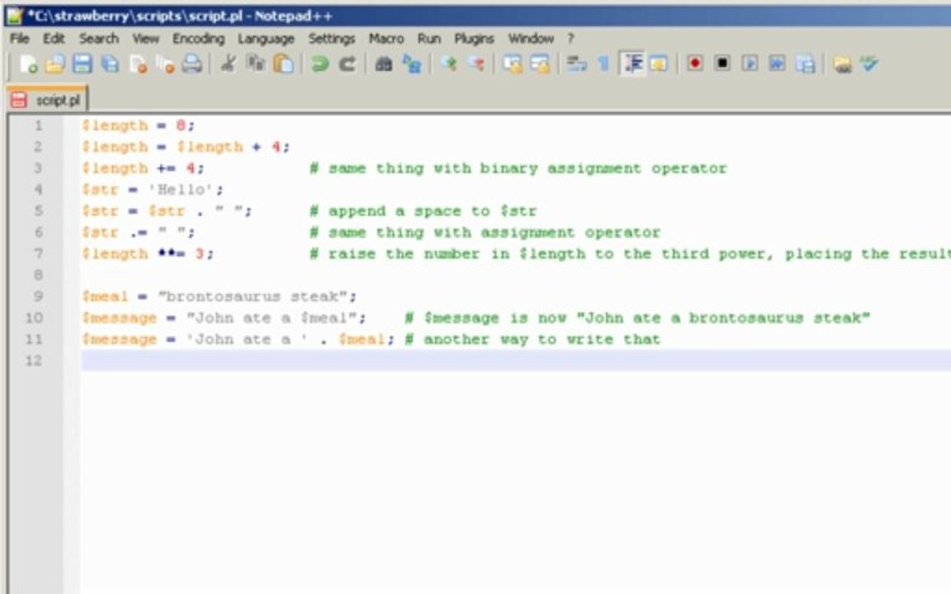Open the Run menu
The height and width of the screenshot is (594, 951).
428,38
